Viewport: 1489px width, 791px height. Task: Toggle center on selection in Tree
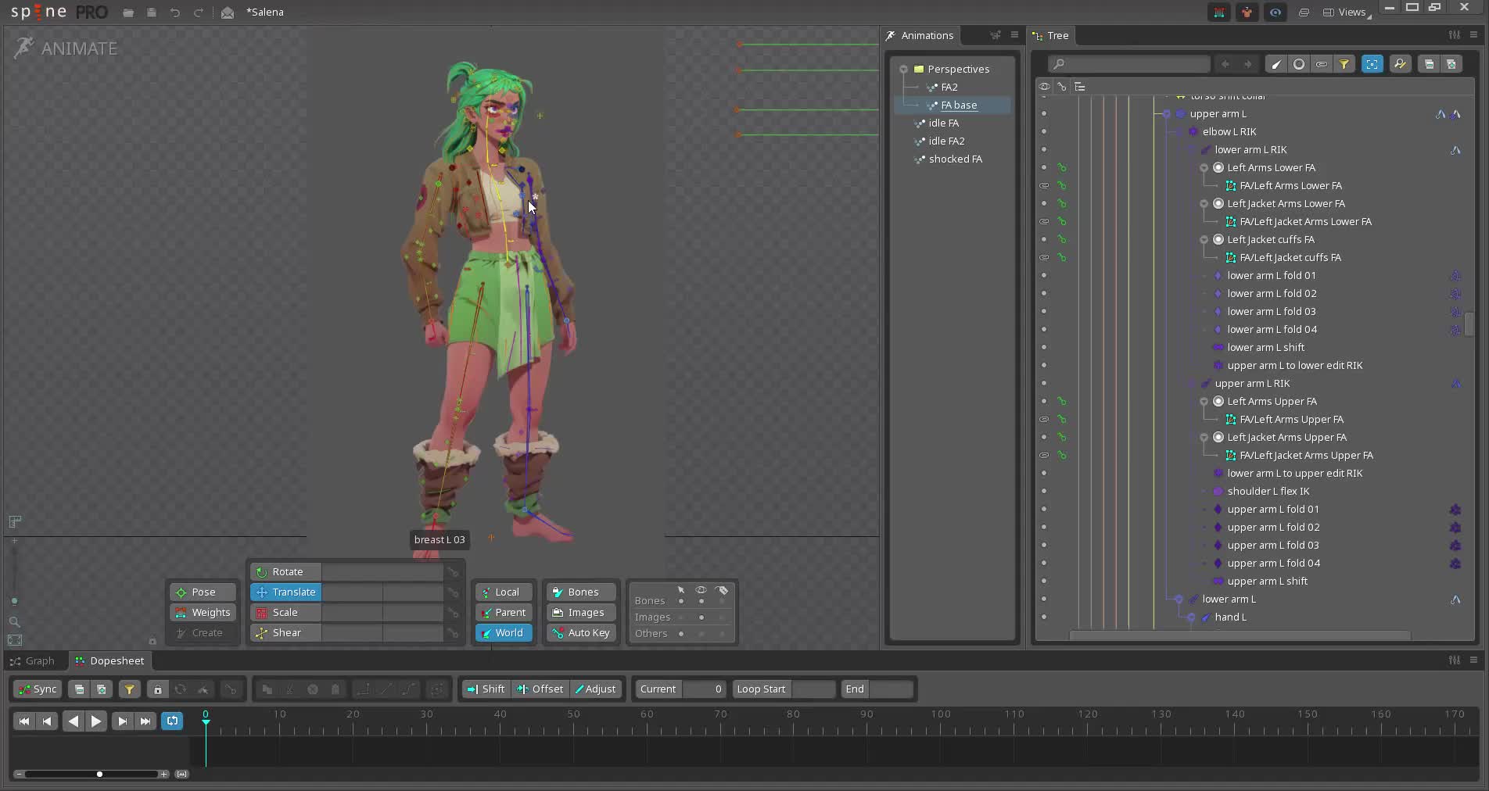click(x=1372, y=64)
